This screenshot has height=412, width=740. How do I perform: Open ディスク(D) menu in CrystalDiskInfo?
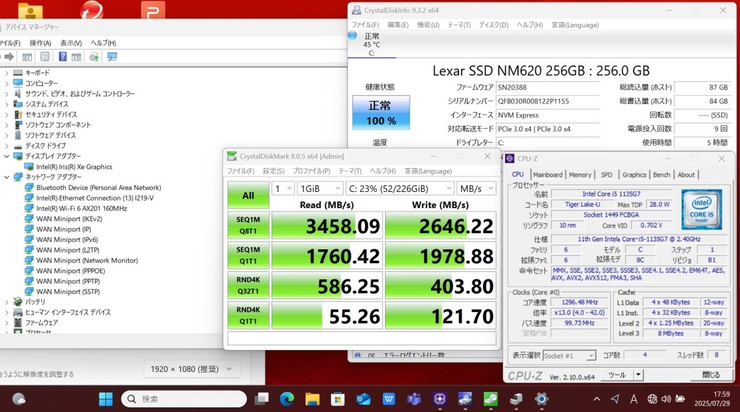coord(494,25)
